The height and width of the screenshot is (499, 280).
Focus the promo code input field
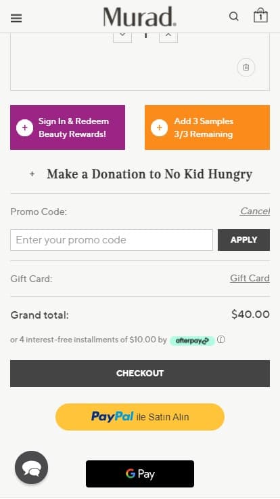click(x=112, y=240)
